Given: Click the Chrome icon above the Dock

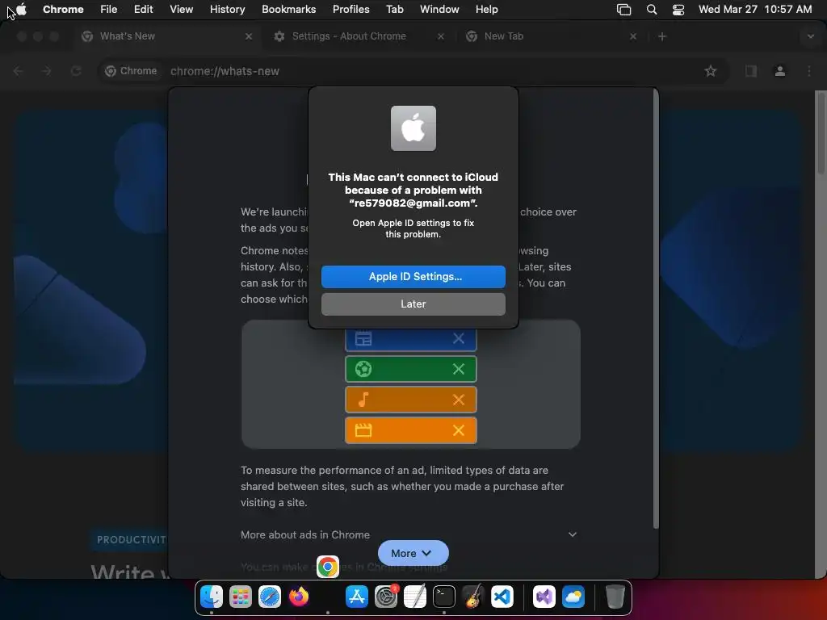Looking at the screenshot, I should click(328, 567).
